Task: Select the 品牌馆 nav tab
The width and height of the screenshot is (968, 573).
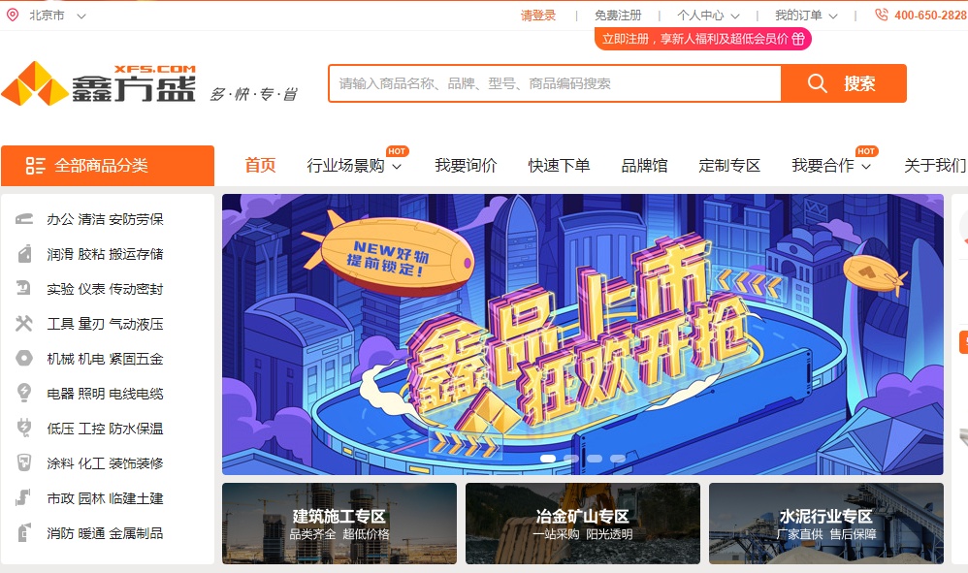Action: (644, 165)
